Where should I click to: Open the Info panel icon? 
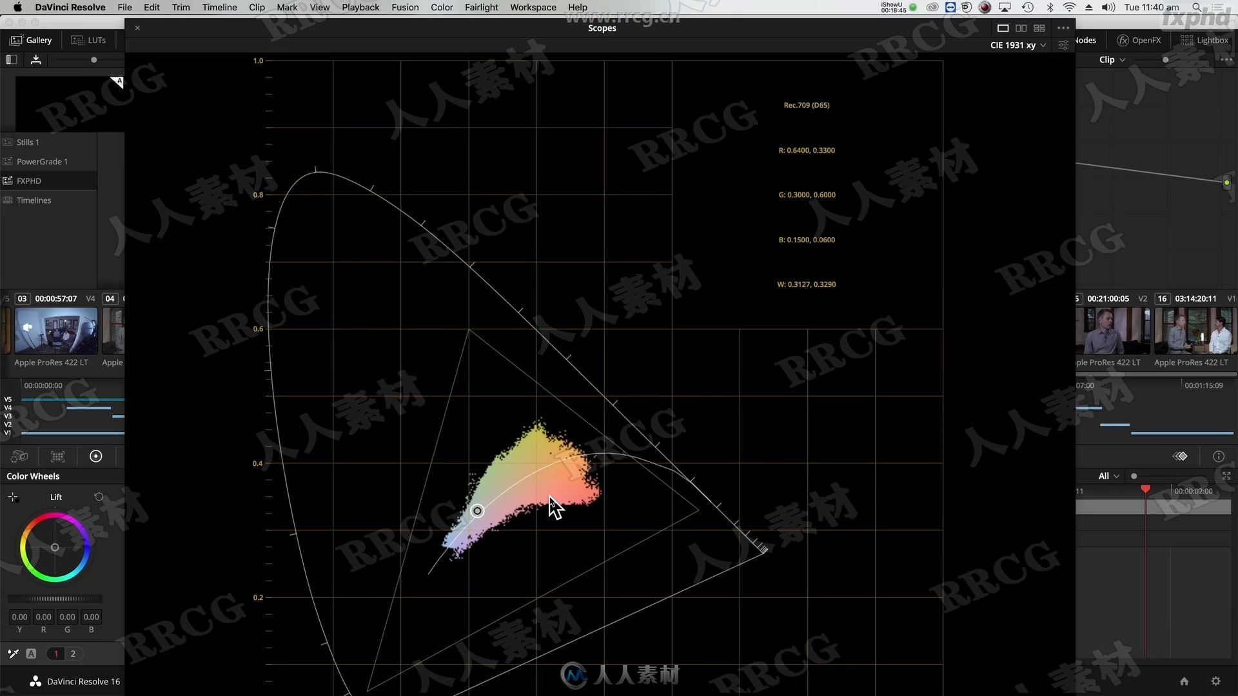pos(1218,456)
